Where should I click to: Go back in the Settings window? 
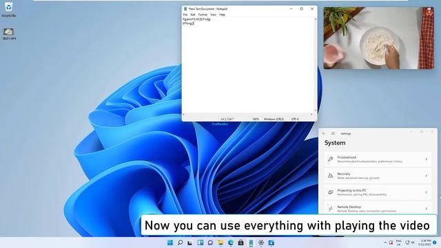[x=324, y=134]
